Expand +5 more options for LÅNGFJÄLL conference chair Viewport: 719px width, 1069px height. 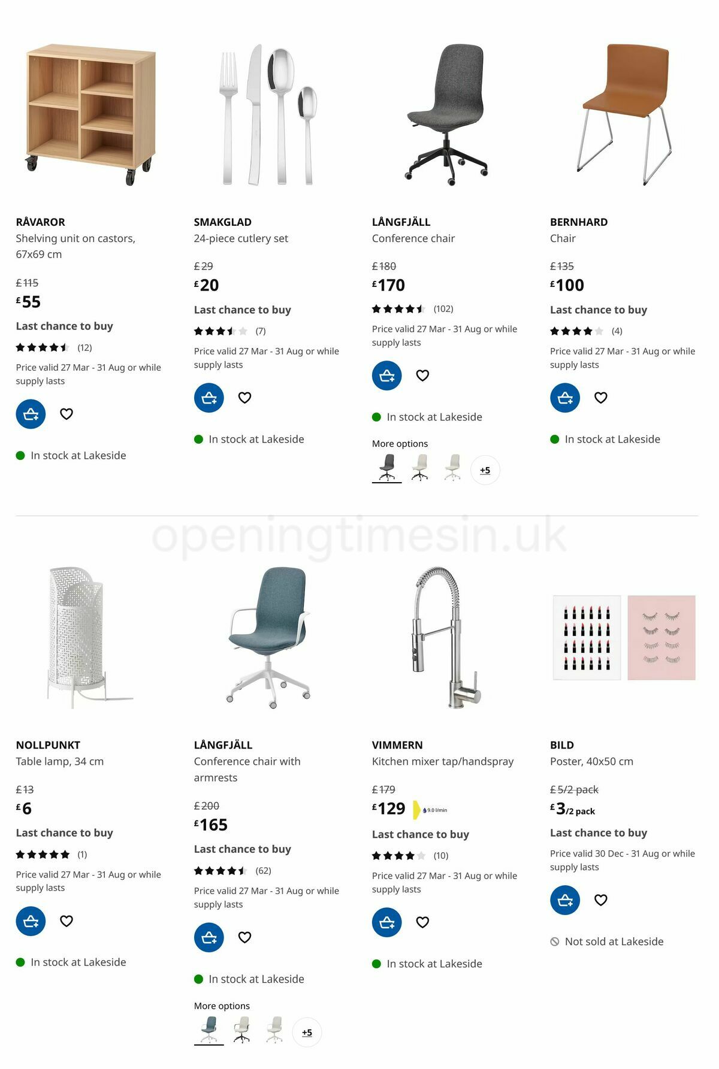(486, 470)
